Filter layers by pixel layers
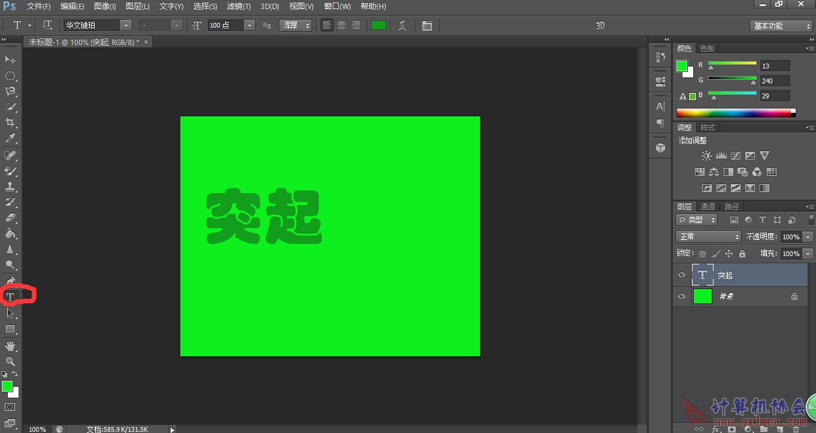816x433 pixels. 734,220
